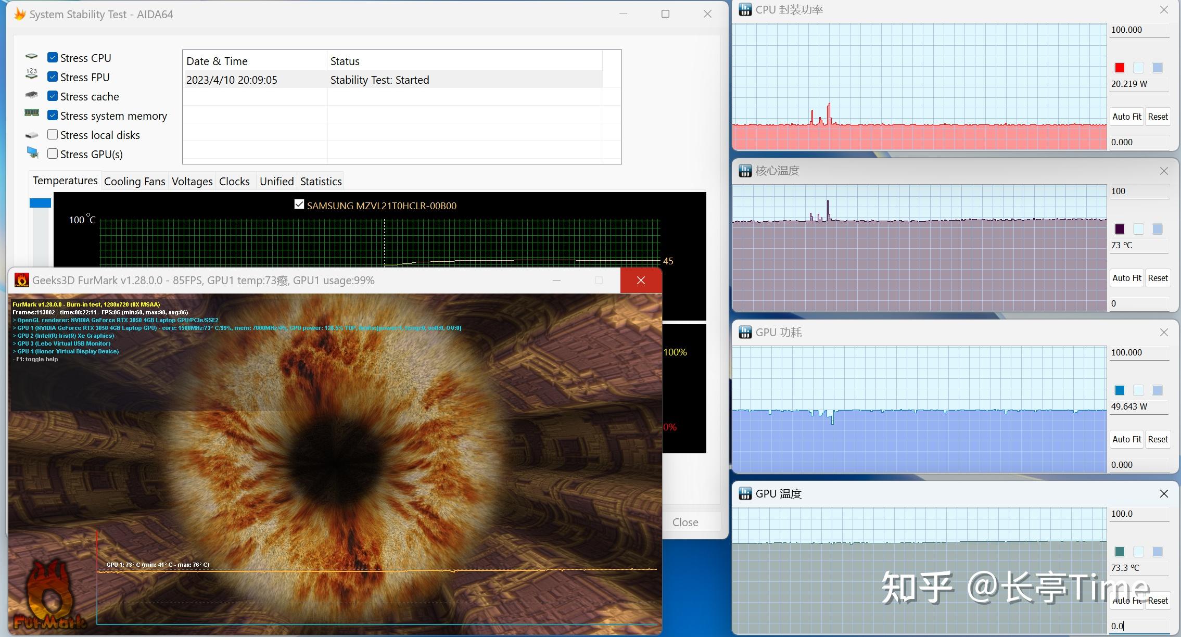Pick the dark purple swatch in 核心温度
This screenshot has height=637, width=1181.
click(1120, 229)
